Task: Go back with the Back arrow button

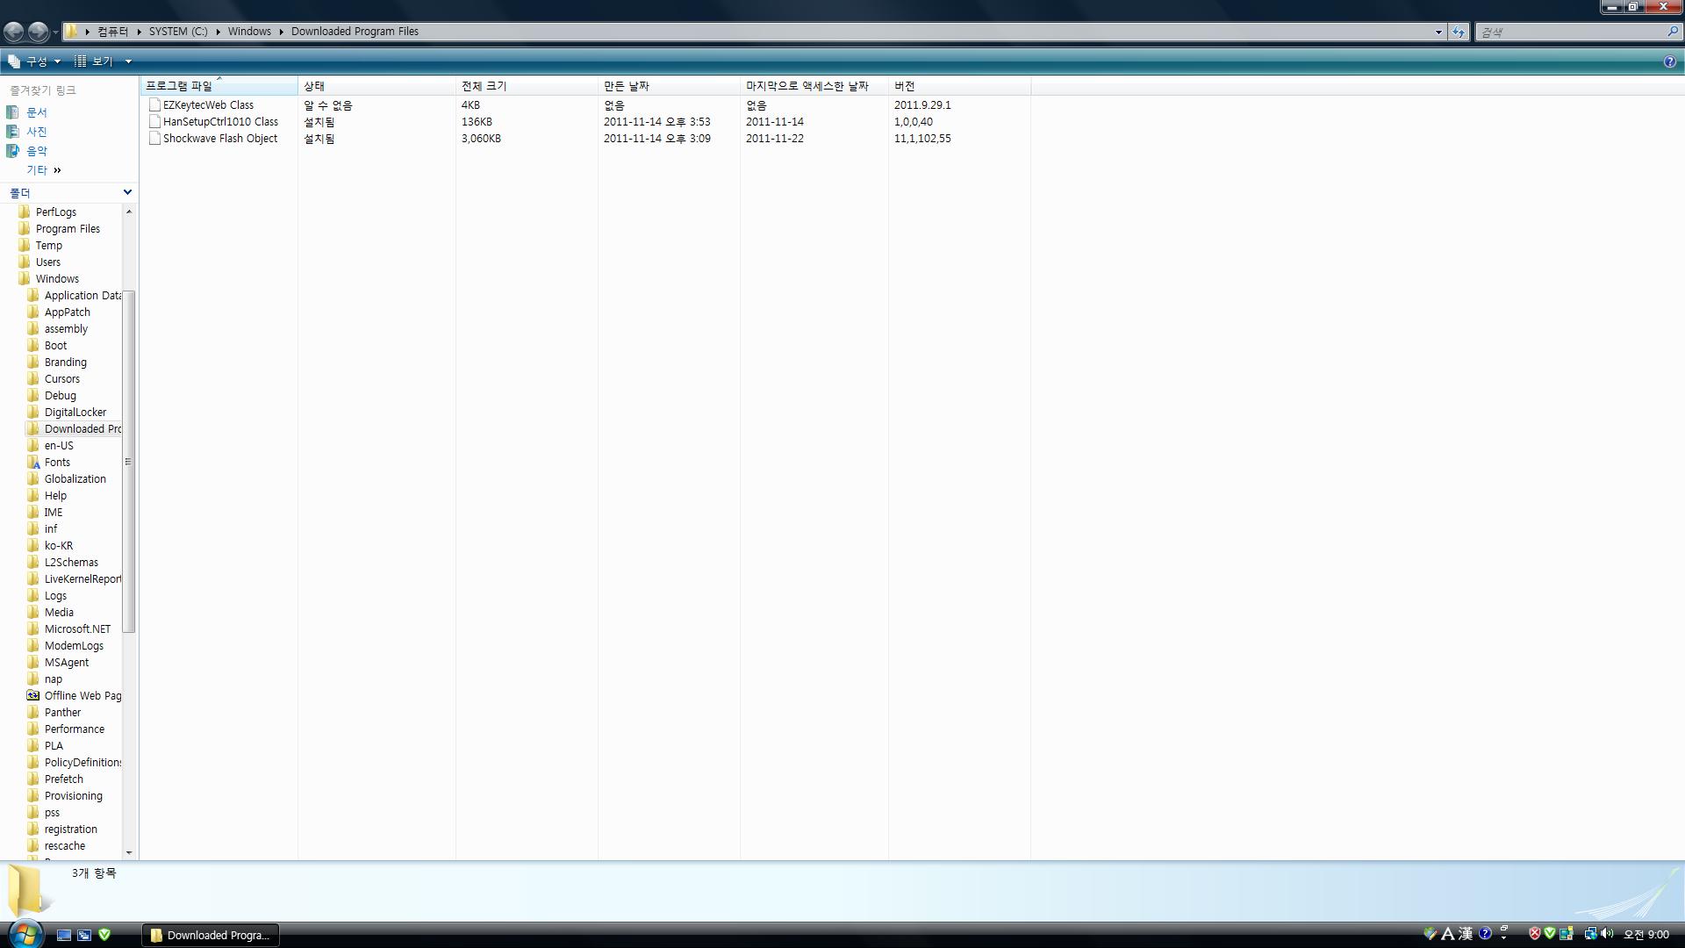Action: coord(13,32)
